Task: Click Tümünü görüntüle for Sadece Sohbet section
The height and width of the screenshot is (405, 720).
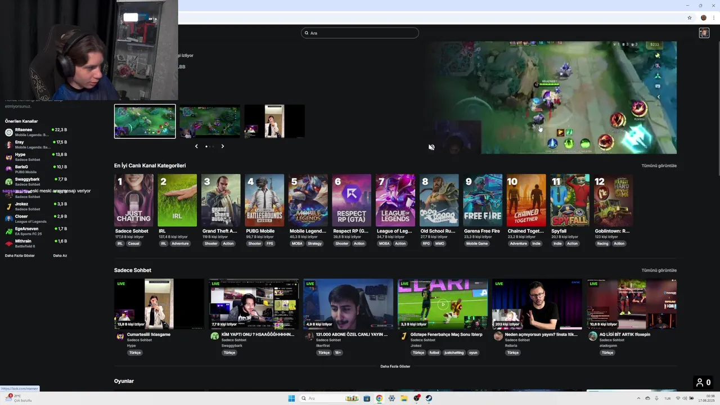Action: [659, 270]
